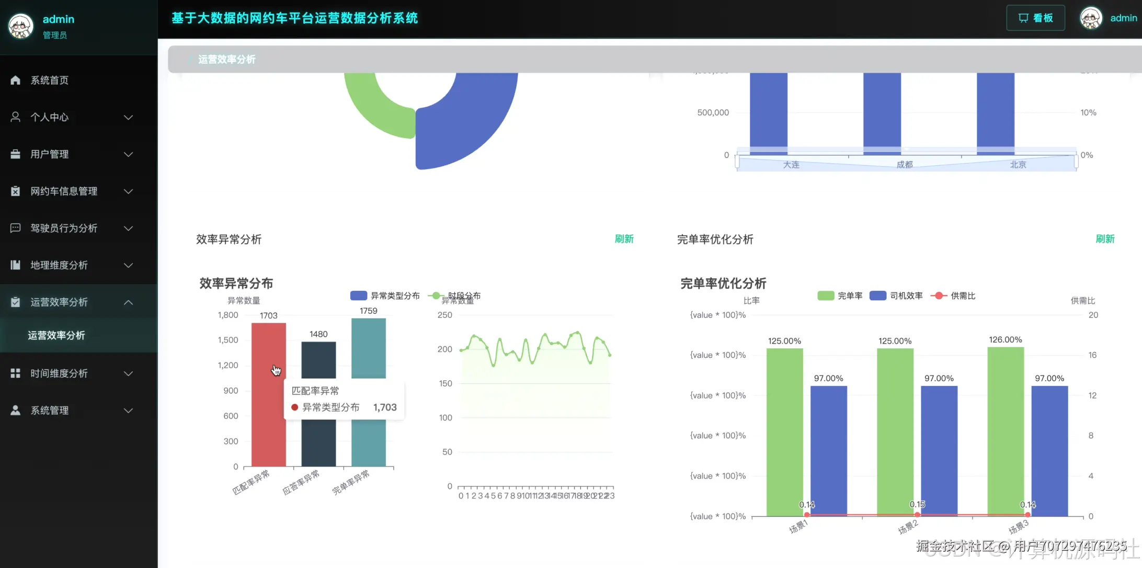Click the 地理维度分析 chart icon
This screenshot has height=568, width=1142.
click(15, 265)
